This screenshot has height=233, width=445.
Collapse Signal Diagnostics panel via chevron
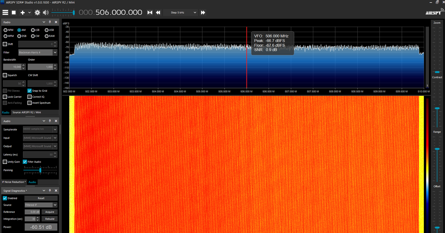pos(44,191)
